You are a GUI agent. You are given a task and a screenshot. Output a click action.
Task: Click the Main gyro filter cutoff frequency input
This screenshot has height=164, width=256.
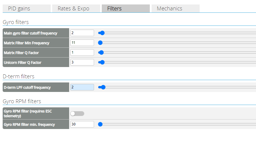pyautogui.click(x=82, y=33)
